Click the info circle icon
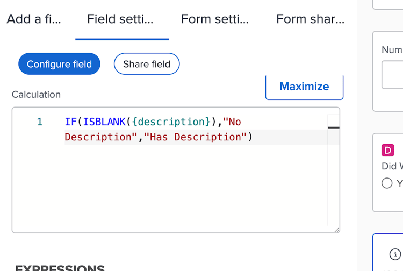This screenshot has width=403, height=271. (395, 254)
